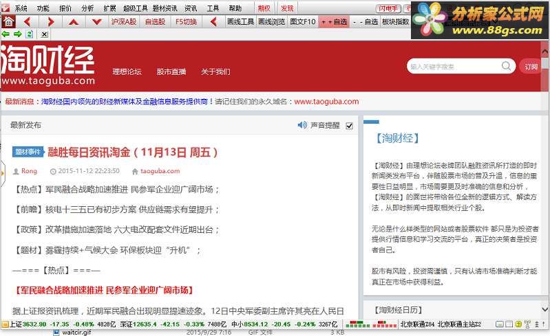Screen dimensions: 550x336
Task: Click the 淘财经 site logo
Action: coord(48,66)
